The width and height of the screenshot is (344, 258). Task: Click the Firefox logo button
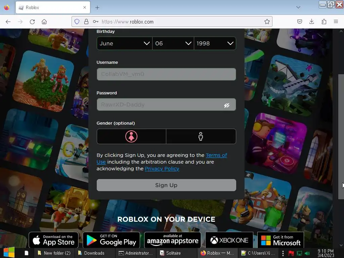pos(7,7)
